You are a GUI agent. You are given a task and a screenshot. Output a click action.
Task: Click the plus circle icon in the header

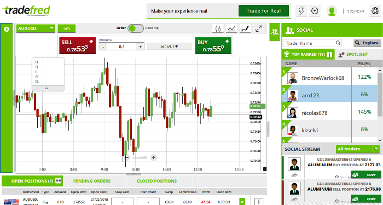pyautogui.click(x=315, y=11)
